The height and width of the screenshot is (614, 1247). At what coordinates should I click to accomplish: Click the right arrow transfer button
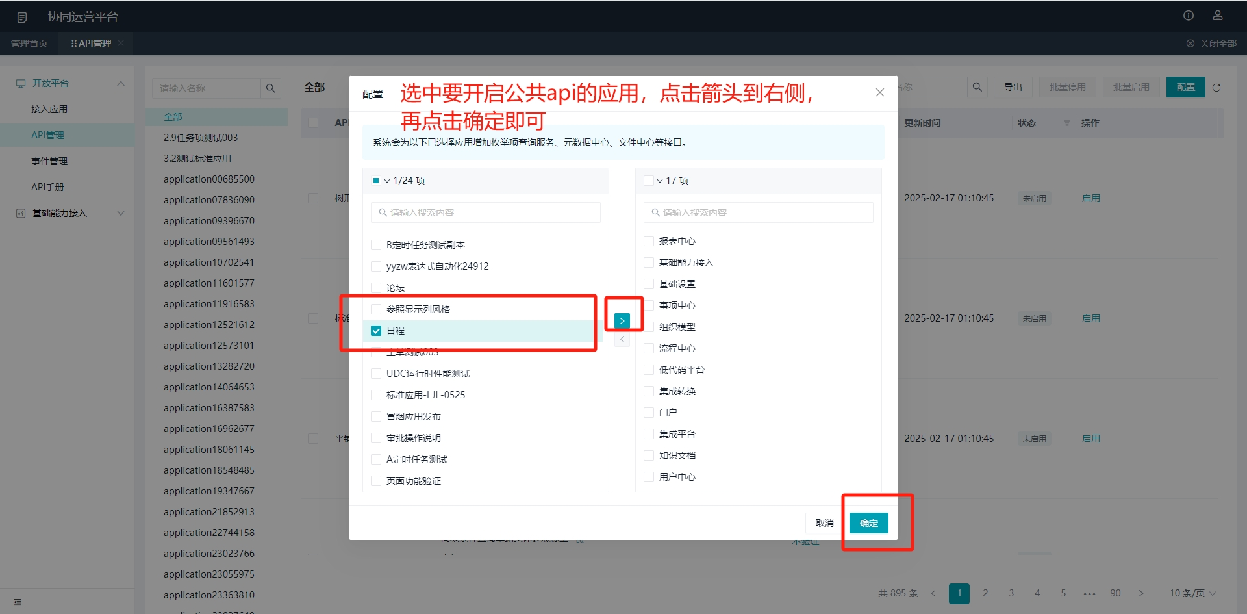[x=622, y=321]
